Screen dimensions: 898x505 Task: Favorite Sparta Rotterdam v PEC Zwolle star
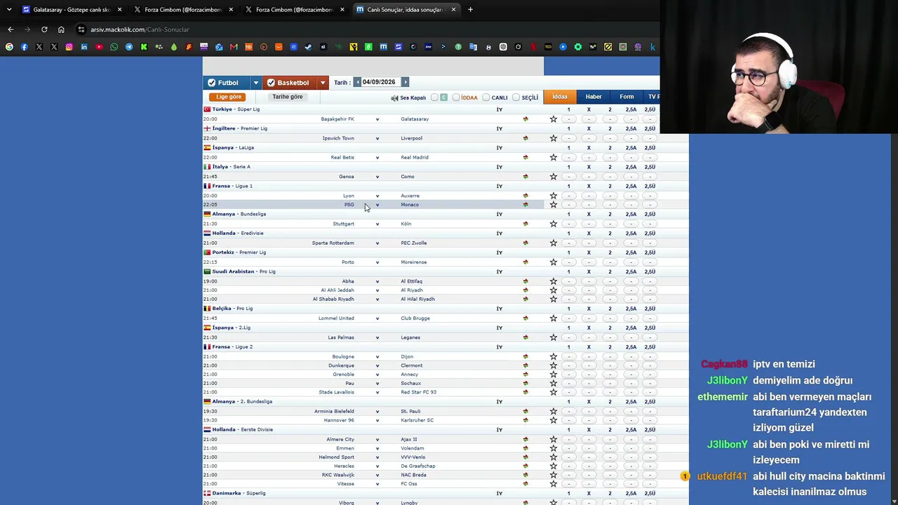[x=553, y=243]
